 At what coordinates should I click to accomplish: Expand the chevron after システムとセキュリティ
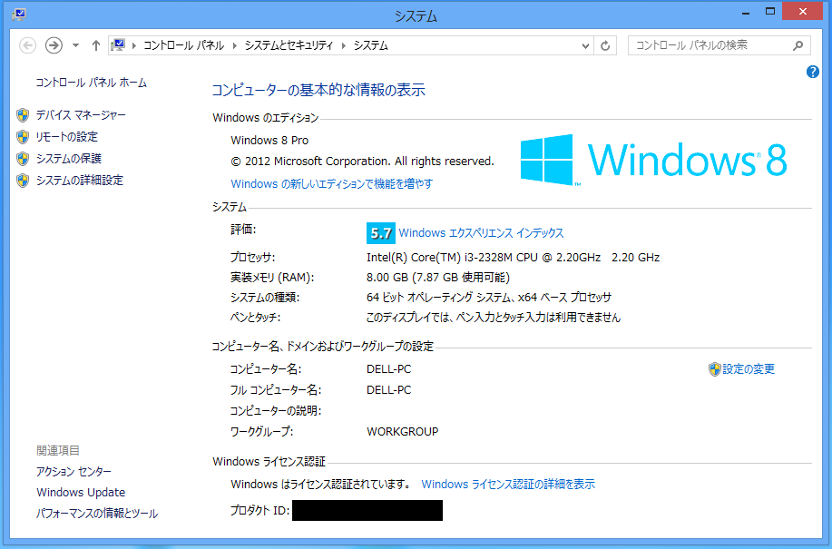coord(343,45)
